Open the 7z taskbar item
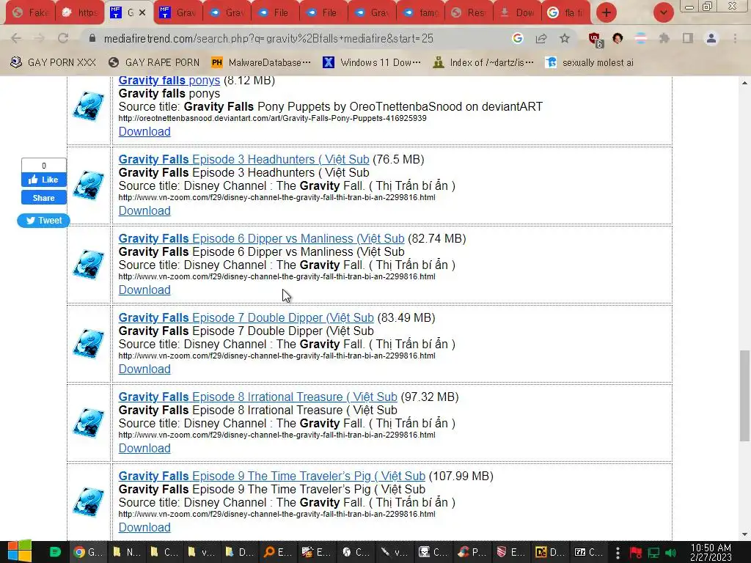The image size is (751, 563). (588, 552)
